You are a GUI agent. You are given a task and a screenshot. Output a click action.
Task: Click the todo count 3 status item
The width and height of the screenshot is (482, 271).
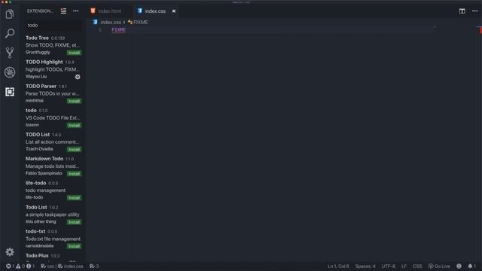coord(94,266)
